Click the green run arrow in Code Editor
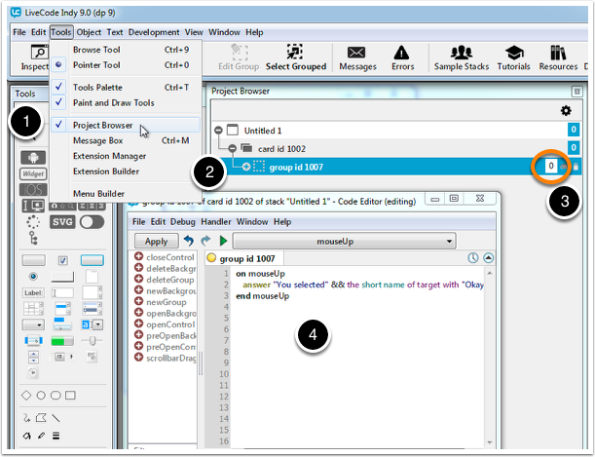This screenshot has height=457, width=595. click(x=223, y=241)
